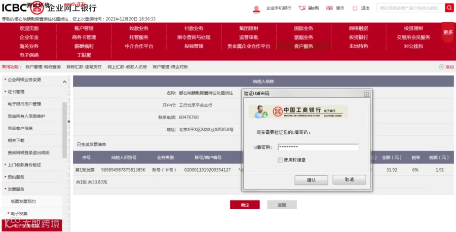Expand the 更多 menu button
This screenshot has width=456, height=232.
pos(448,32)
